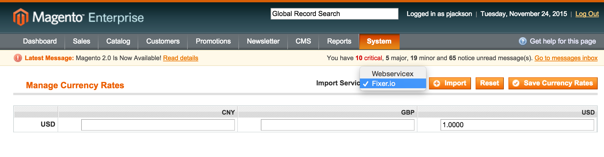Click the USD row label
This screenshot has height=157, width=604.
click(x=48, y=124)
